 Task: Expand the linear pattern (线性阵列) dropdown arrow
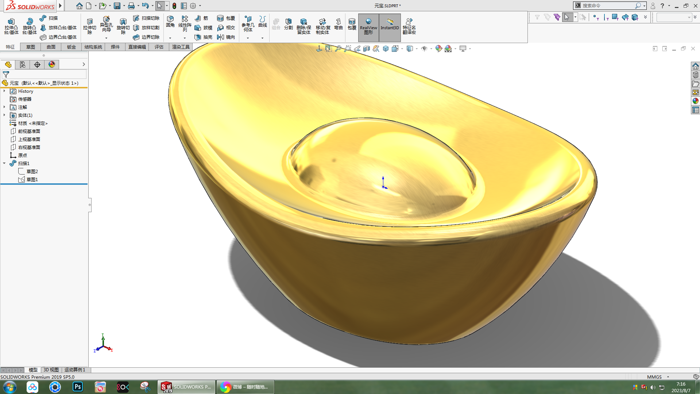click(x=185, y=38)
